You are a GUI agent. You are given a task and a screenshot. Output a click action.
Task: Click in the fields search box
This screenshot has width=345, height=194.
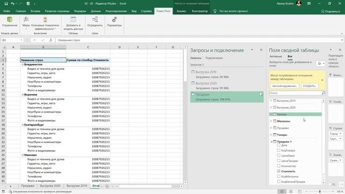(295, 93)
